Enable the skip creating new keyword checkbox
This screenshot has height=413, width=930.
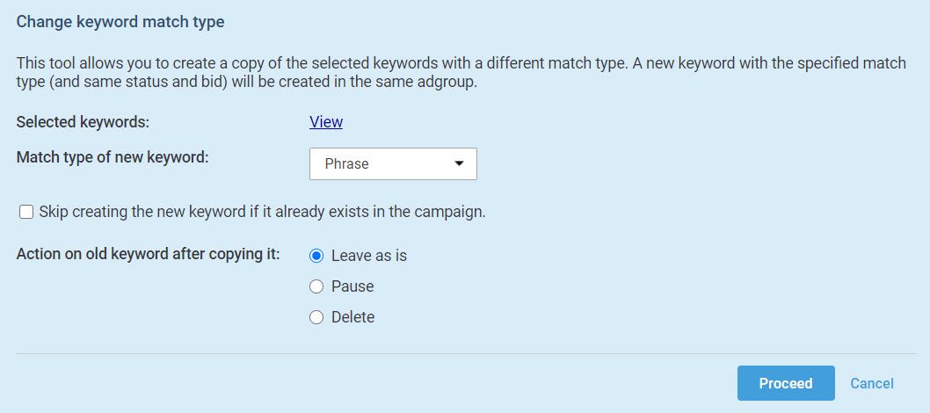coord(26,212)
